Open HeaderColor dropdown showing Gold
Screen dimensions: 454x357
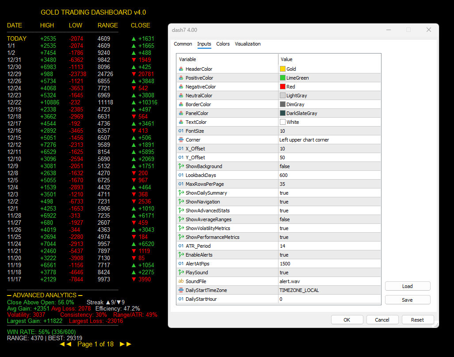pos(329,69)
